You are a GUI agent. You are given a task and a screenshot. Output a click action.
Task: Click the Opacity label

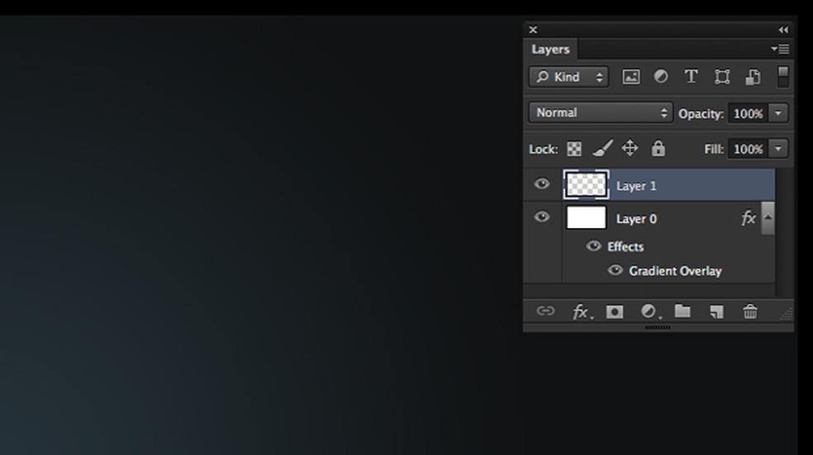(x=701, y=114)
